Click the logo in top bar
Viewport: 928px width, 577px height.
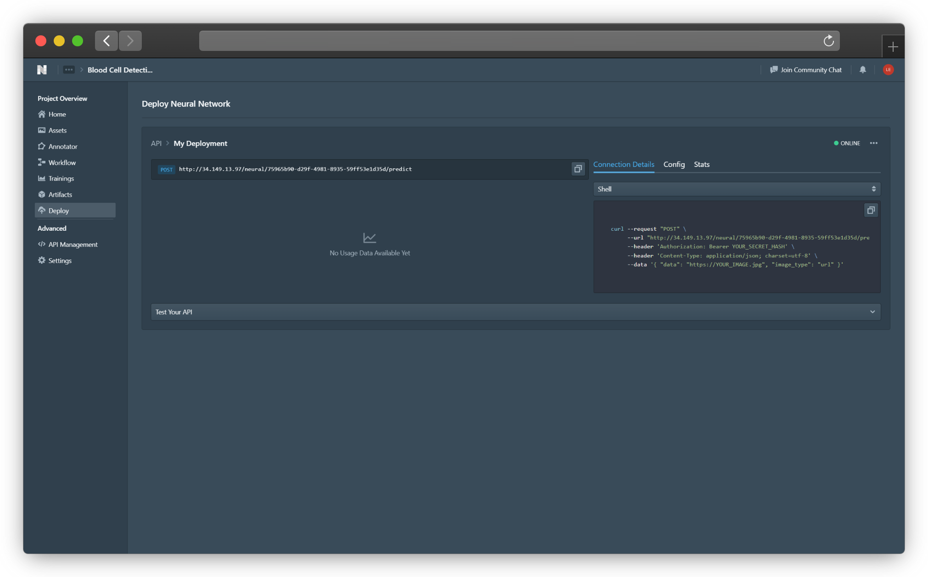(42, 70)
